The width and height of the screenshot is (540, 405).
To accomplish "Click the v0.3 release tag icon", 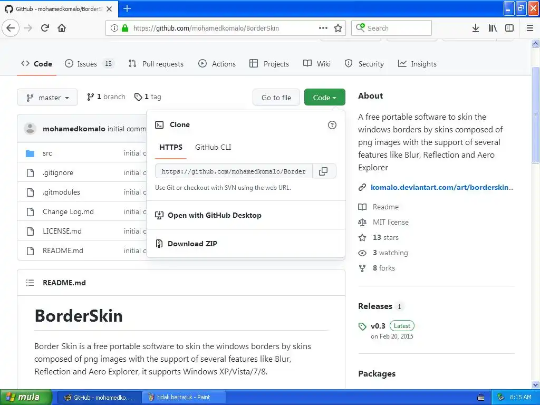I will click(x=362, y=326).
